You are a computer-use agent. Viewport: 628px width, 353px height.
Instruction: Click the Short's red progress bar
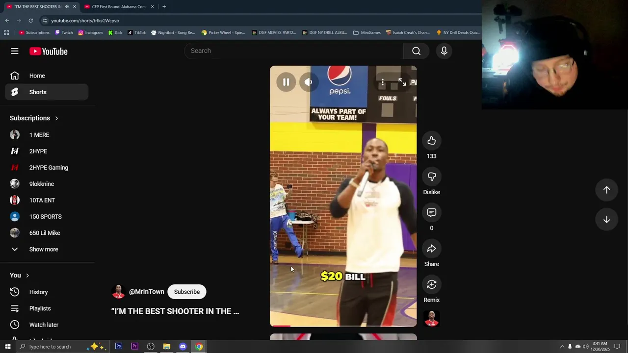(x=282, y=326)
